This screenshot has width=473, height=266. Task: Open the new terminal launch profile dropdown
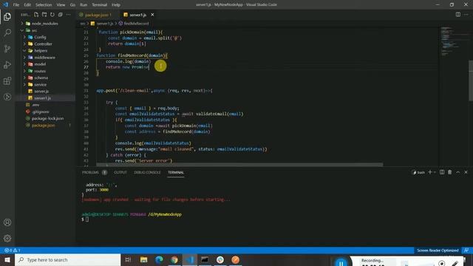(435, 172)
